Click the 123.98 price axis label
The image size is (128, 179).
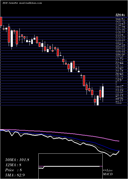tap(121, 15)
